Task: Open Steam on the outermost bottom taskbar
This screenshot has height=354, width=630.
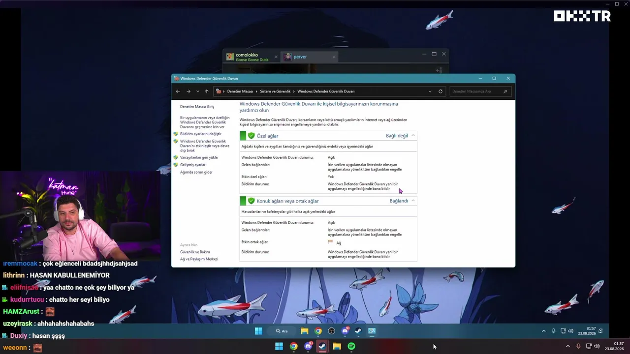Action: 322,346
